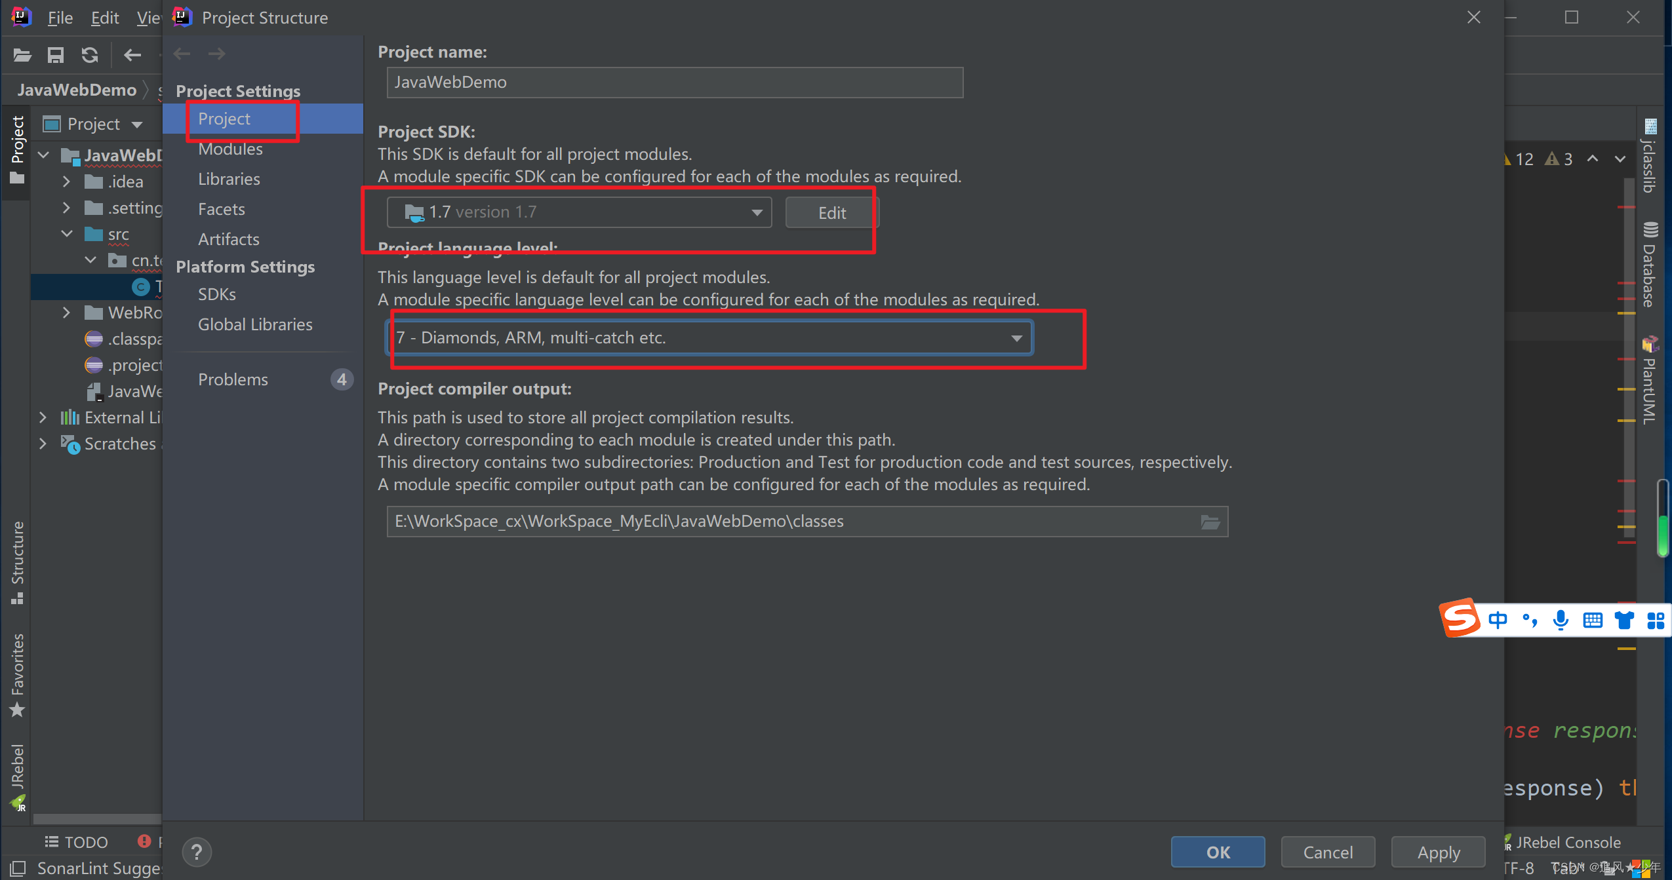Toggle Chinese input mode indicator

tap(1498, 620)
